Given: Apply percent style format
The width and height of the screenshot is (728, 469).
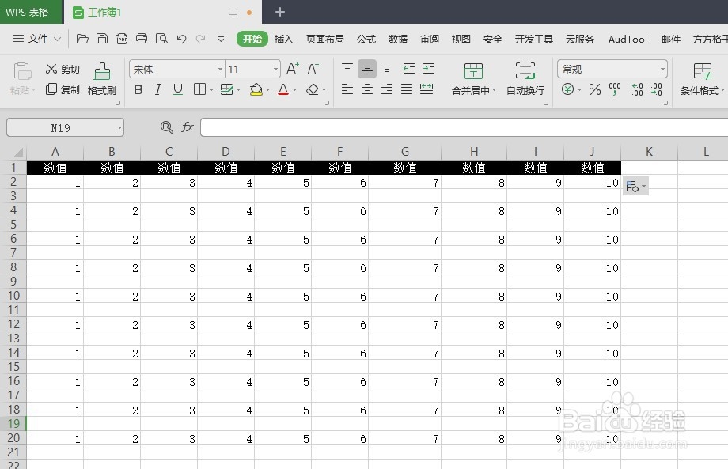Looking at the screenshot, I should (595, 89).
